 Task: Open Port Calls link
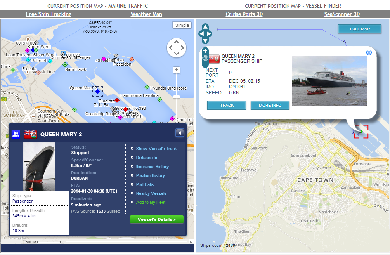click(145, 185)
